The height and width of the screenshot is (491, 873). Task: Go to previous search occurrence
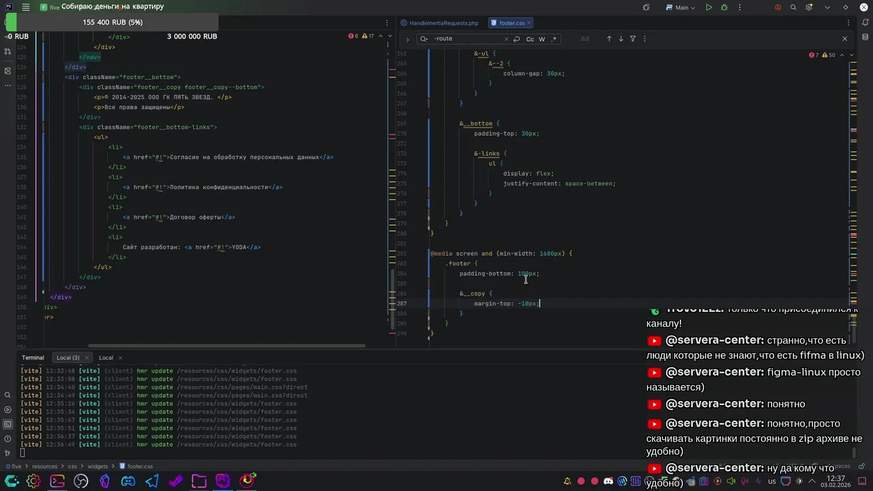click(x=609, y=39)
